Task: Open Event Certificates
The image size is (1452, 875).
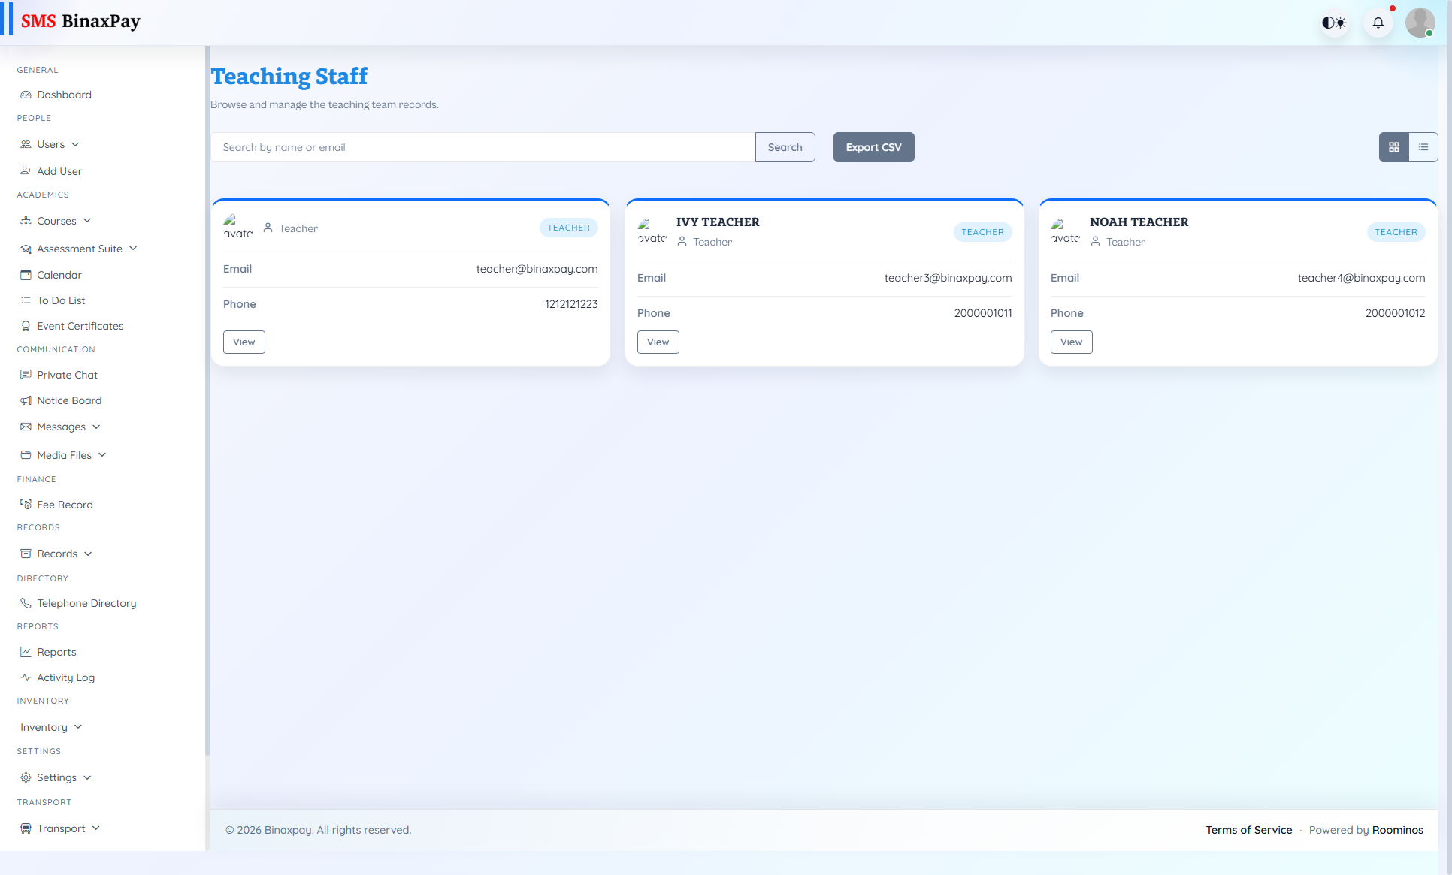Action: tap(80, 326)
